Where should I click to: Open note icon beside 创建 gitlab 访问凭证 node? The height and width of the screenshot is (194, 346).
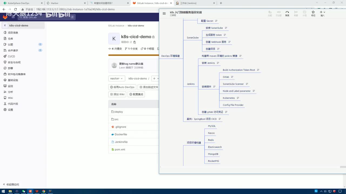click(x=226, y=112)
